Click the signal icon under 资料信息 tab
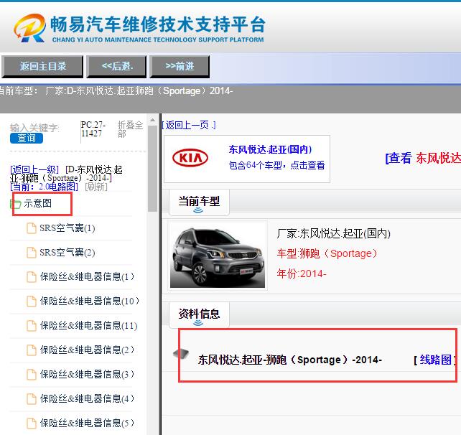 coord(198,323)
